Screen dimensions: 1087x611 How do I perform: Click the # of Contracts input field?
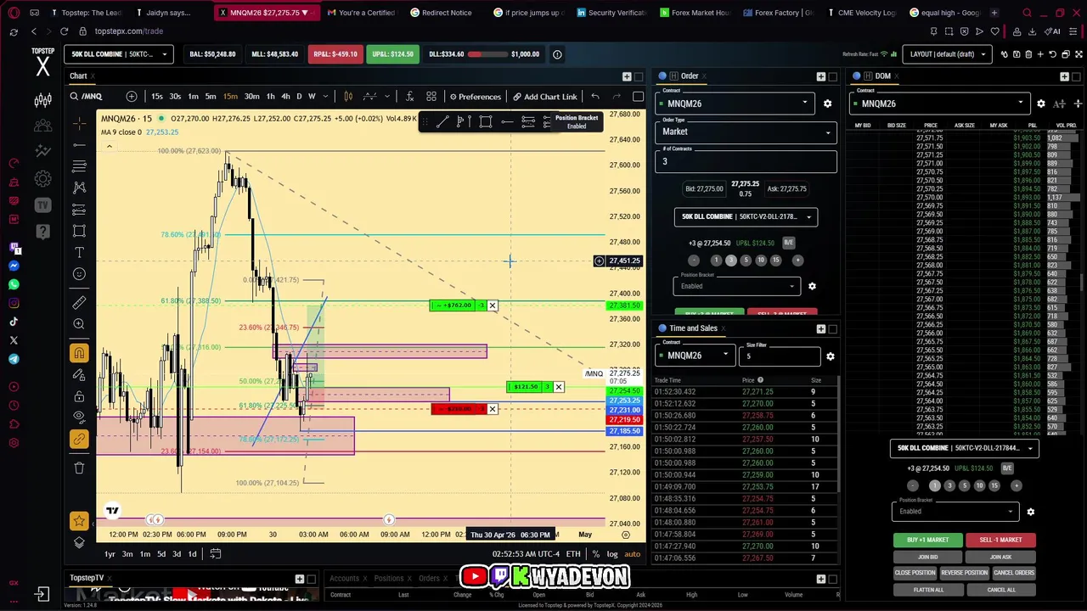click(x=746, y=161)
